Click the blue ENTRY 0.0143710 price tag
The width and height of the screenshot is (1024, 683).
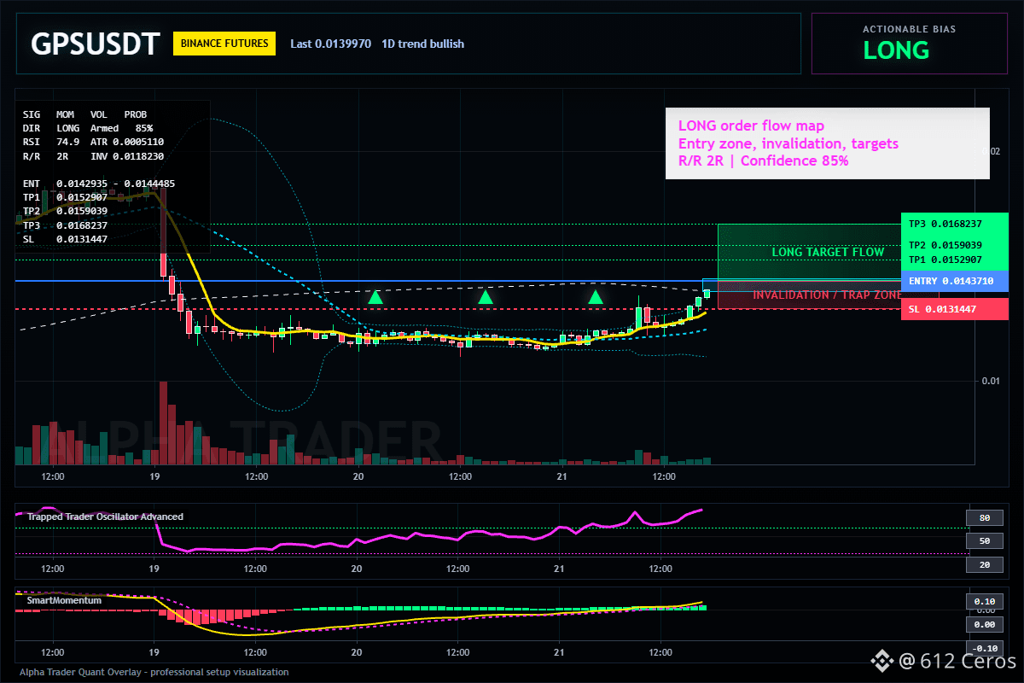[x=955, y=281]
